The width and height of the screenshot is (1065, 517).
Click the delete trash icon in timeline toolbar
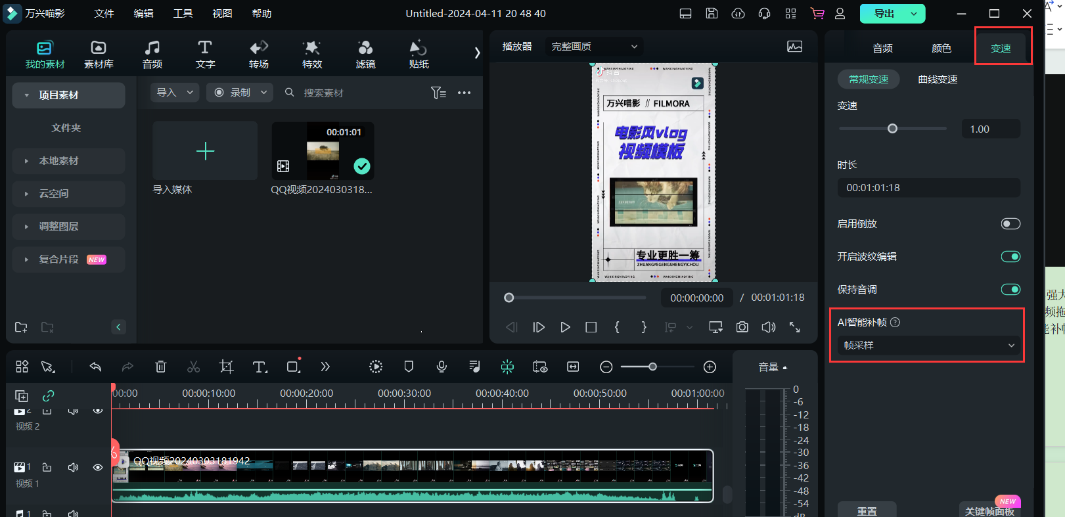161,367
